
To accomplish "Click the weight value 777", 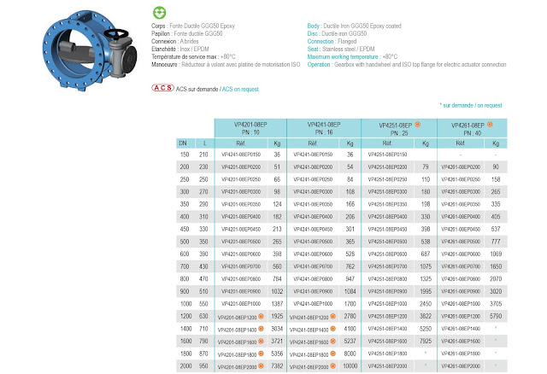I will pos(496,242).
